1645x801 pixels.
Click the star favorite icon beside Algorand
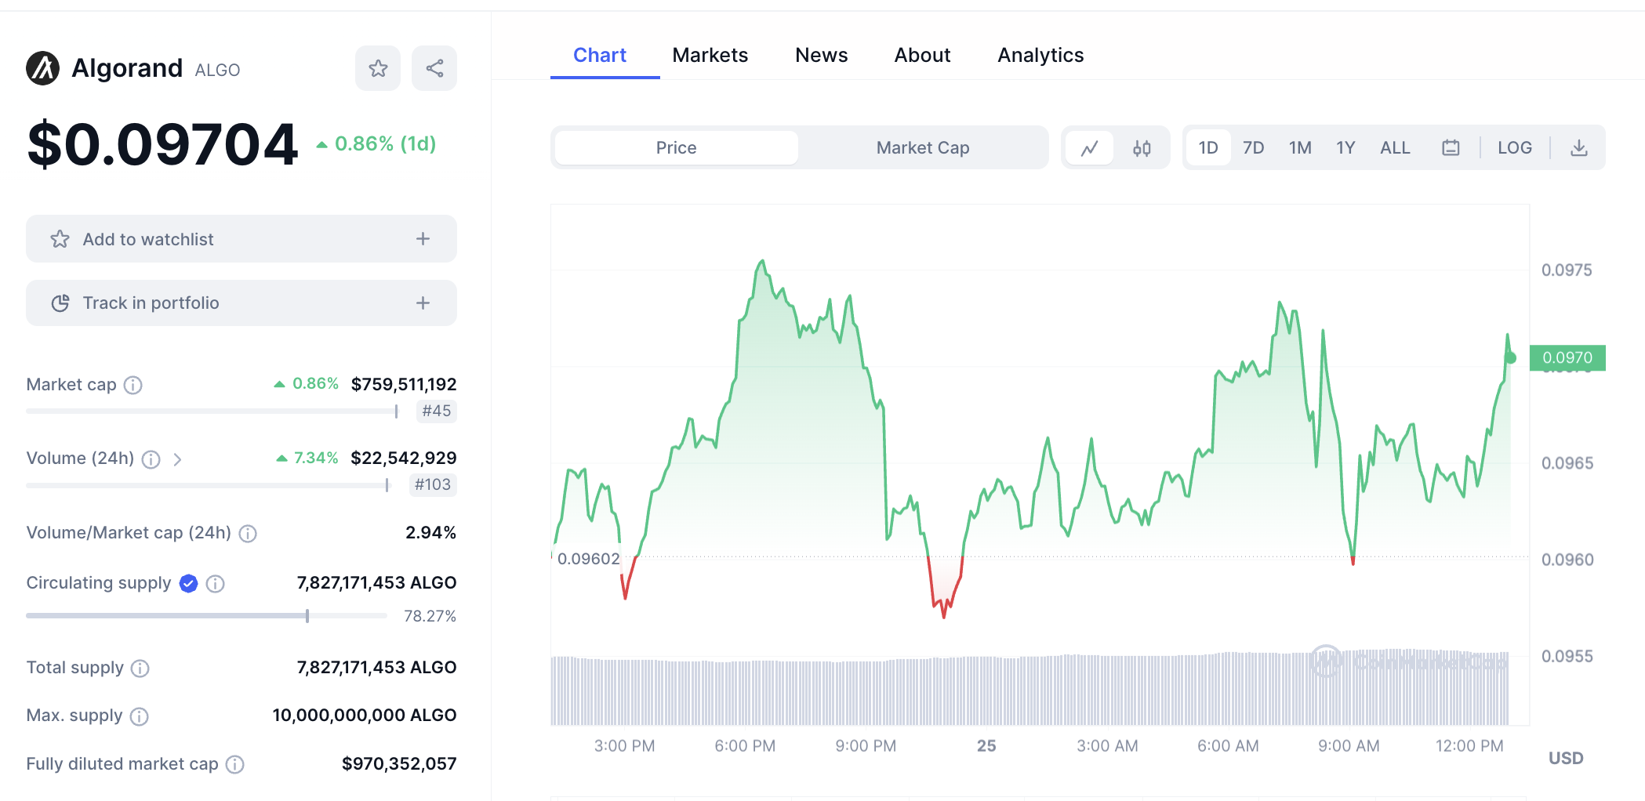378,68
